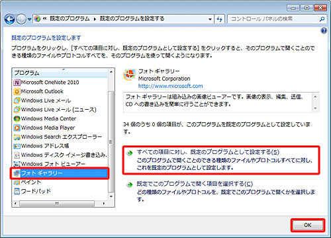This screenshot has width=331, height=238.
Task: Click the Forward navigation arrow button
Action: [x=21, y=19]
